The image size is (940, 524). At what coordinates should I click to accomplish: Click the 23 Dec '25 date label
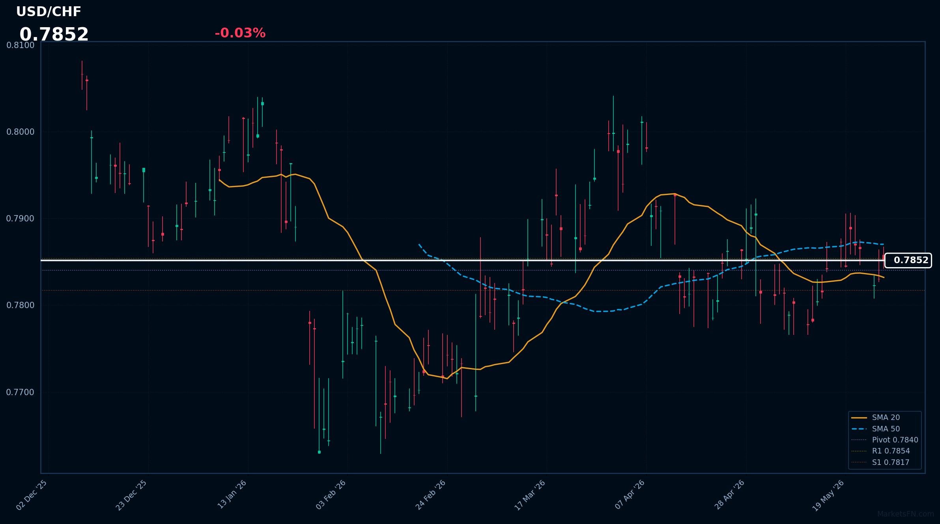coord(131,495)
